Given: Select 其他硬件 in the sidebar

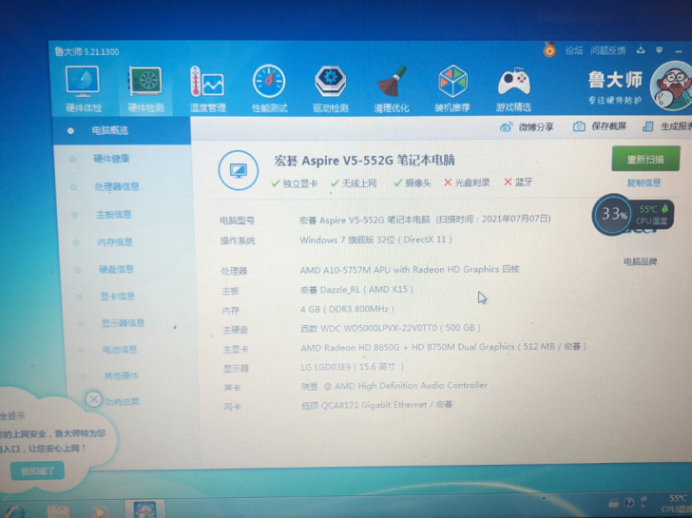Looking at the screenshot, I should tap(122, 376).
